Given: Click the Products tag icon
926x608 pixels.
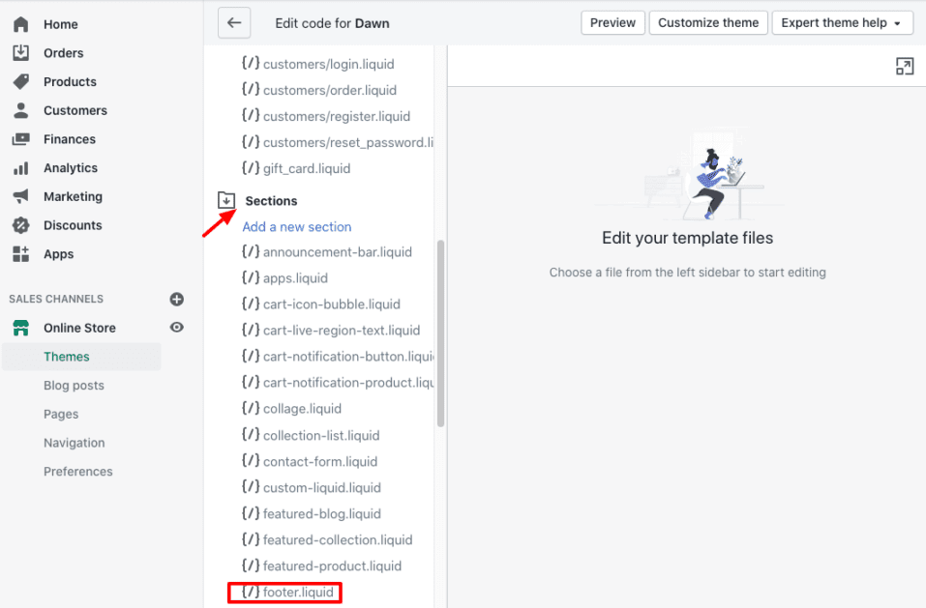Looking at the screenshot, I should click(x=20, y=81).
